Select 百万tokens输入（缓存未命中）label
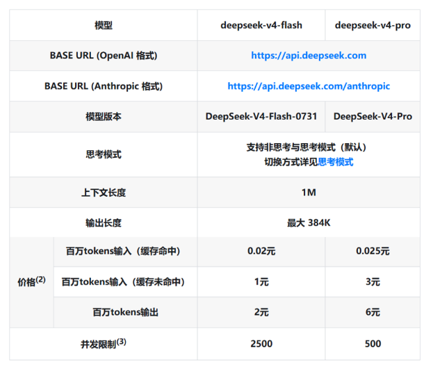The image size is (433, 365). coord(123,282)
